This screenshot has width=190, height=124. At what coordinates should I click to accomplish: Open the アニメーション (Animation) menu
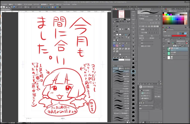[x=28, y=4]
